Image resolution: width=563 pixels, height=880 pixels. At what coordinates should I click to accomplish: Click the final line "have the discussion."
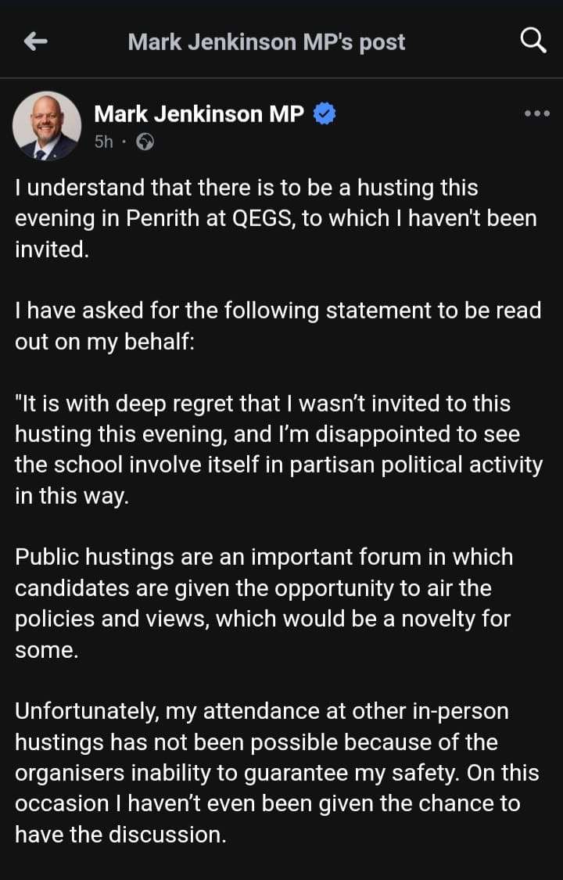click(x=120, y=835)
